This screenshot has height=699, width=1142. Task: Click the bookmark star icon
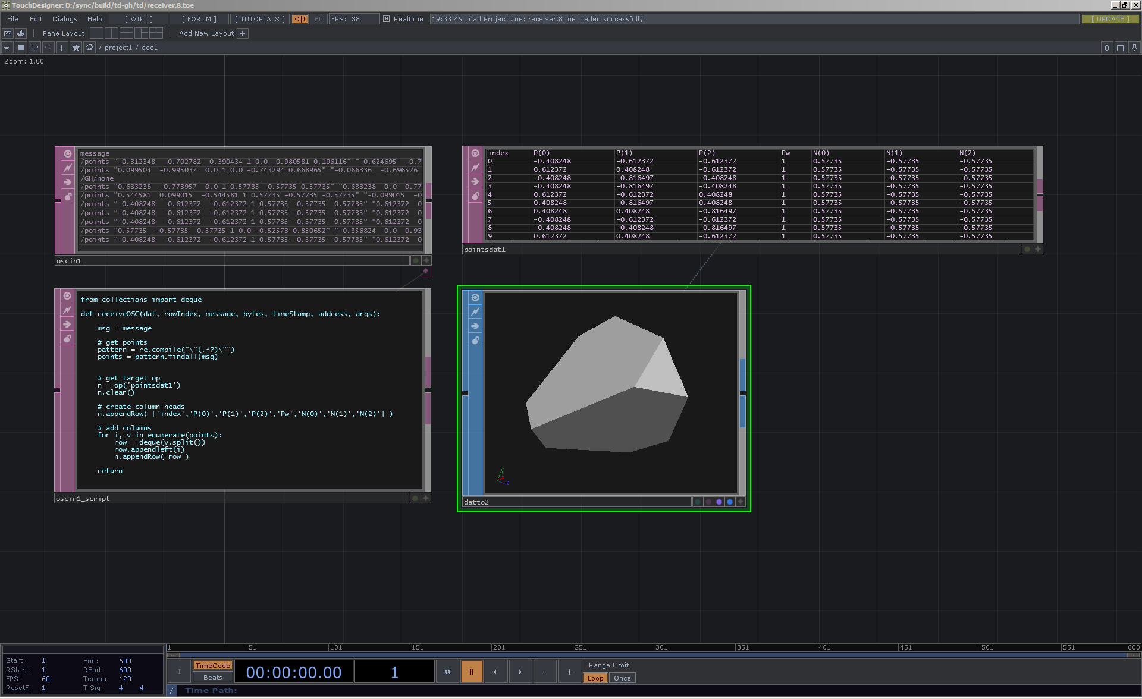(76, 48)
